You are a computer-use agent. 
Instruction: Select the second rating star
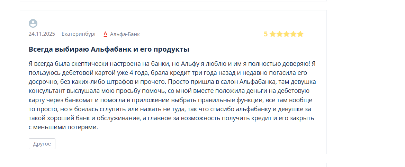point(279,34)
